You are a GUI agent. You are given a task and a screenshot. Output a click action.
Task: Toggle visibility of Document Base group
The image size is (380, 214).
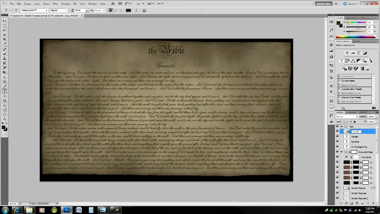tap(337, 152)
